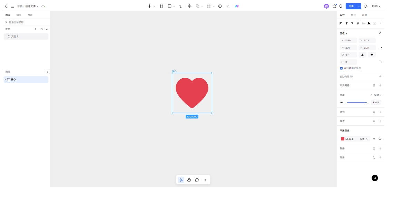Add a stroke with plus button
Image resolution: width=393 pixels, height=207 pixels.
(x=380, y=121)
